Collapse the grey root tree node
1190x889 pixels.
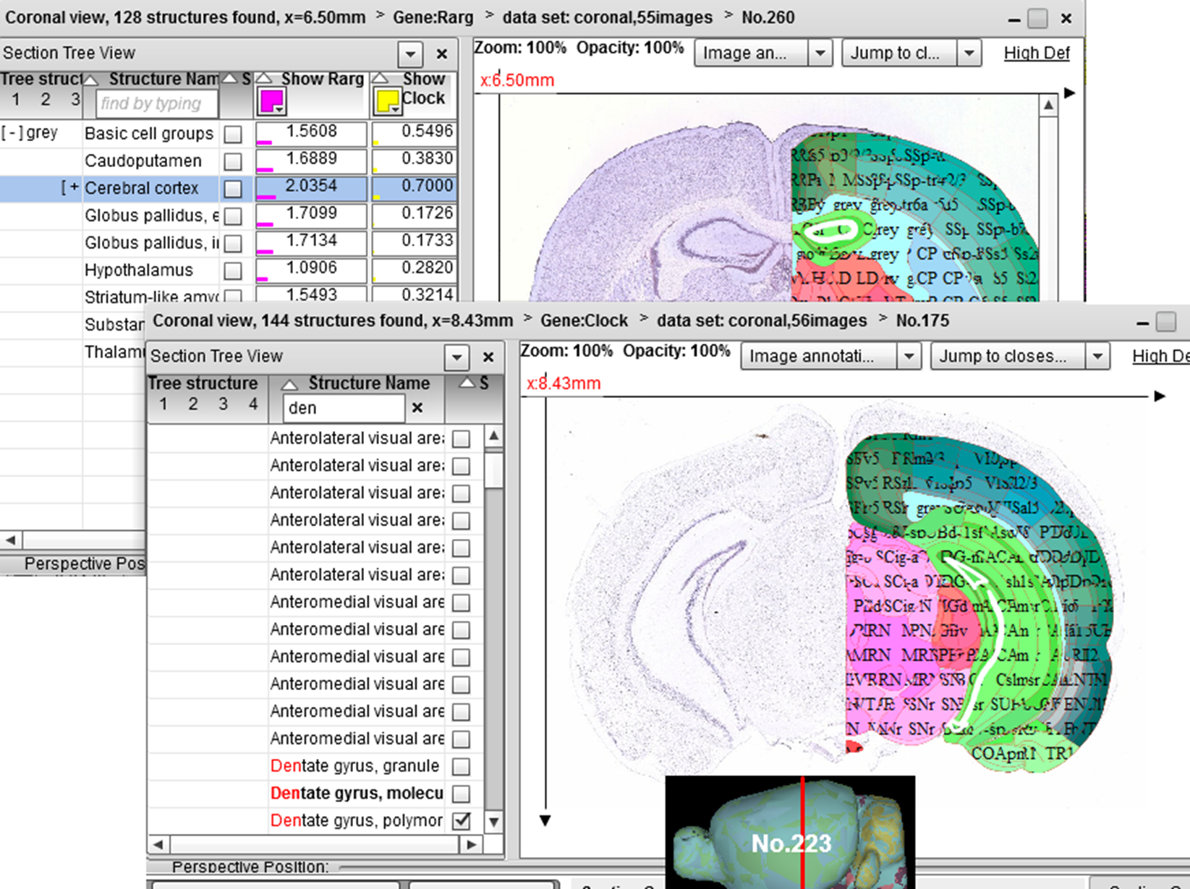(12, 133)
